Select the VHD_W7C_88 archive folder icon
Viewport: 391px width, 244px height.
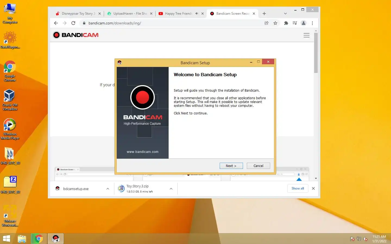(x=10, y=156)
